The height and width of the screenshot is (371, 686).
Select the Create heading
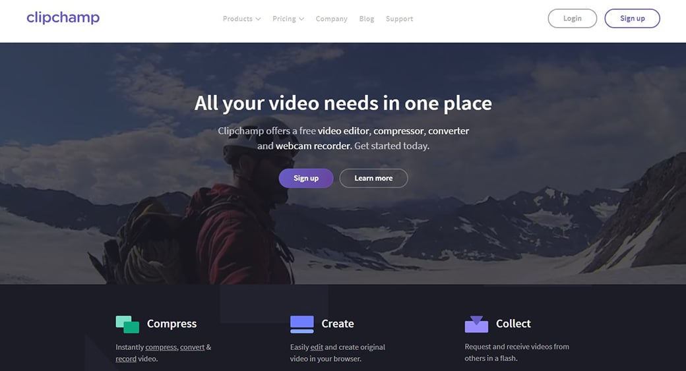(338, 324)
